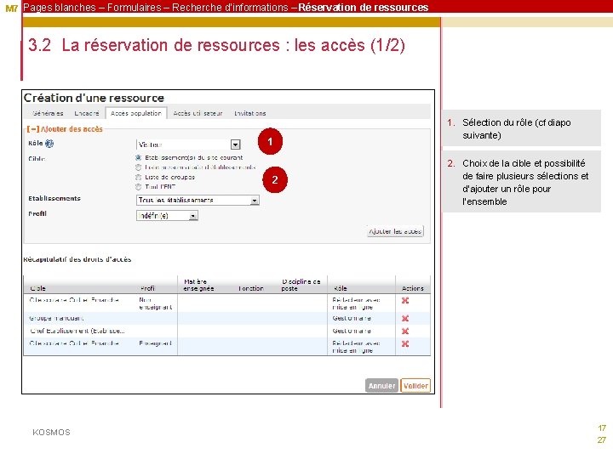This screenshot has width=613, height=459.
Task: Select the Tout l'ENT radio option
Action: tap(138, 187)
